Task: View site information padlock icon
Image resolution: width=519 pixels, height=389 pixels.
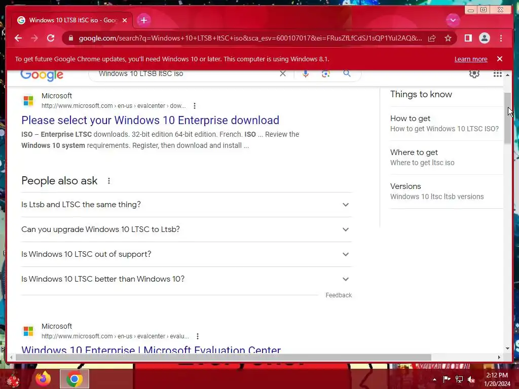Action: [70, 38]
